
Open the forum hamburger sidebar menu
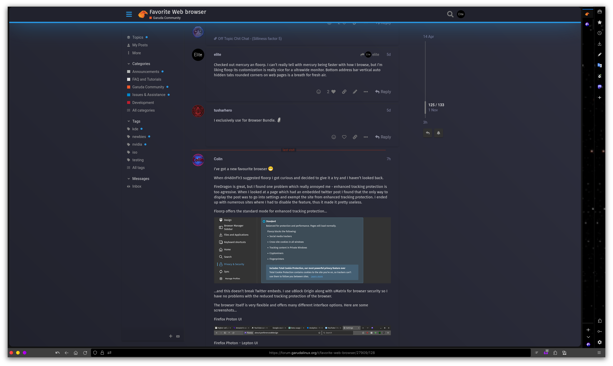click(x=129, y=14)
